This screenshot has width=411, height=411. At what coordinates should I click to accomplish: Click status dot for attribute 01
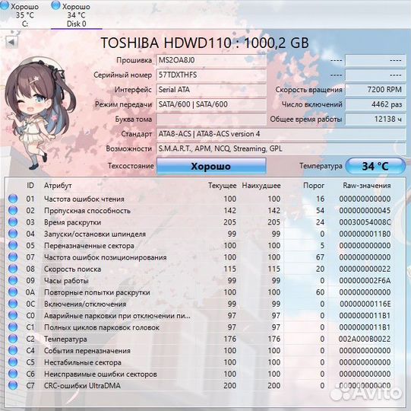point(13,199)
